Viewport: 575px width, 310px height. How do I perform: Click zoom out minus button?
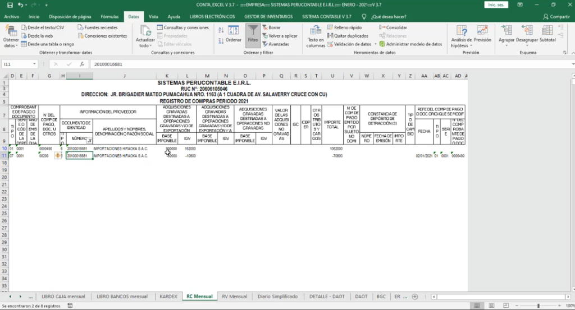click(517, 306)
